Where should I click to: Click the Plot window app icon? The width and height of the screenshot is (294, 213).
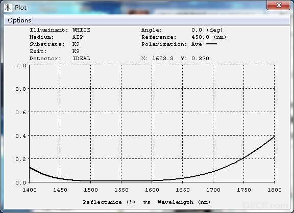point(8,8)
